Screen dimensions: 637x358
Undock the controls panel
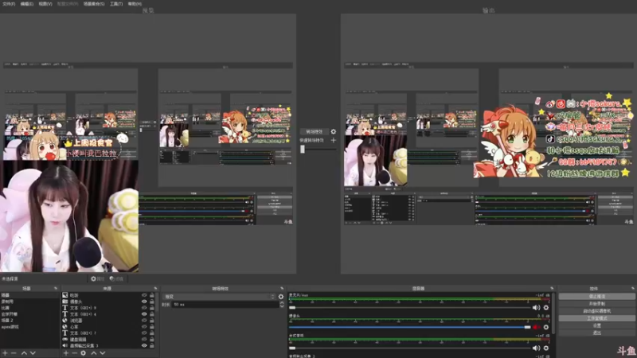click(632, 288)
